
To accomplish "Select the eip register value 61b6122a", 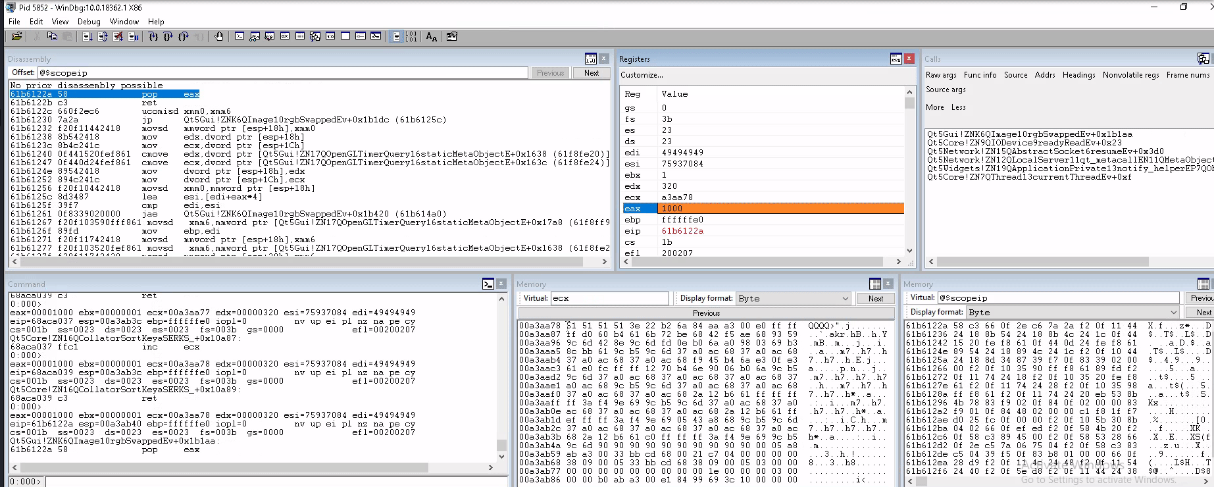I will tap(682, 231).
